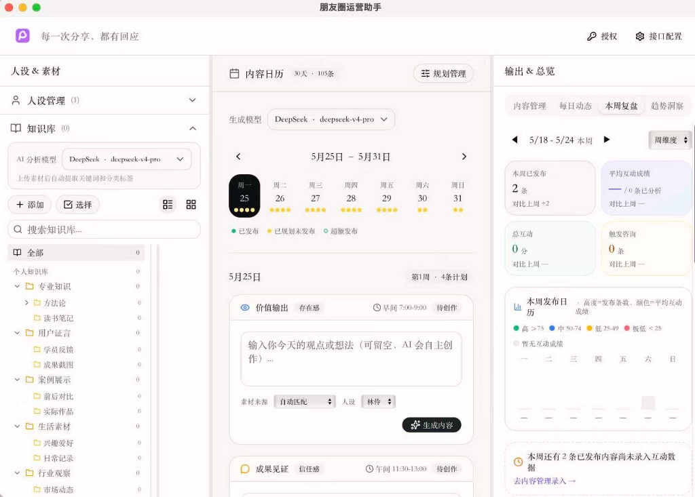Screen dimensions: 695x497
Task: Select 周五 29 in the calendar
Action: 386,196
